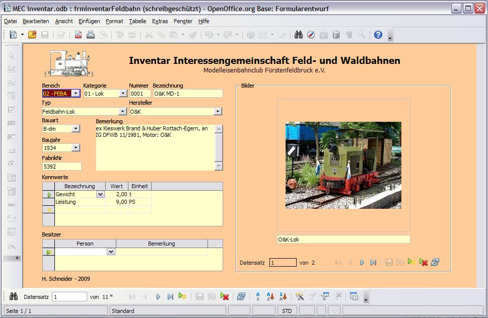This screenshot has height=318, width=488.
Task: Refresh data using the Refresh icon
Action: [240, 296]
